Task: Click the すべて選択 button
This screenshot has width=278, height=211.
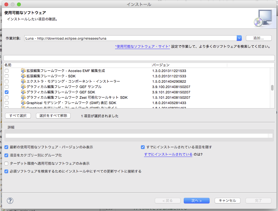Action: click(x=18, y=115)
